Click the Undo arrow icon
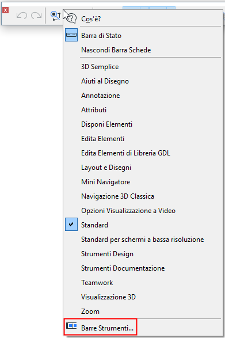 [x=22, y=16]
